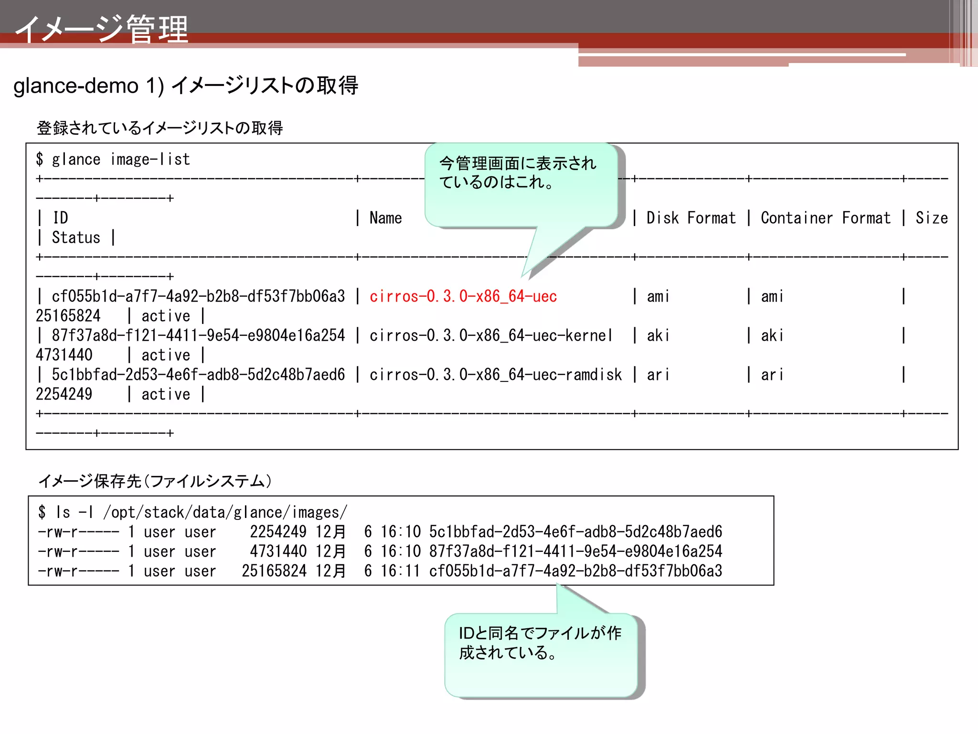Click the Disk Format column header
The height and width of the screenshot is (734, 978).
pos(691,218)
